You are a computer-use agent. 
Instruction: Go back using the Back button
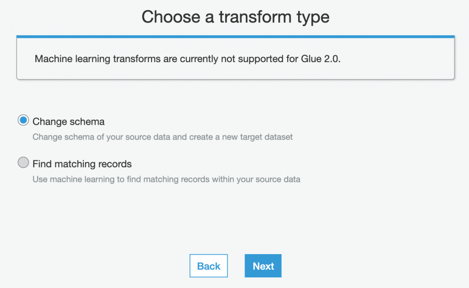tap(208, 266)
